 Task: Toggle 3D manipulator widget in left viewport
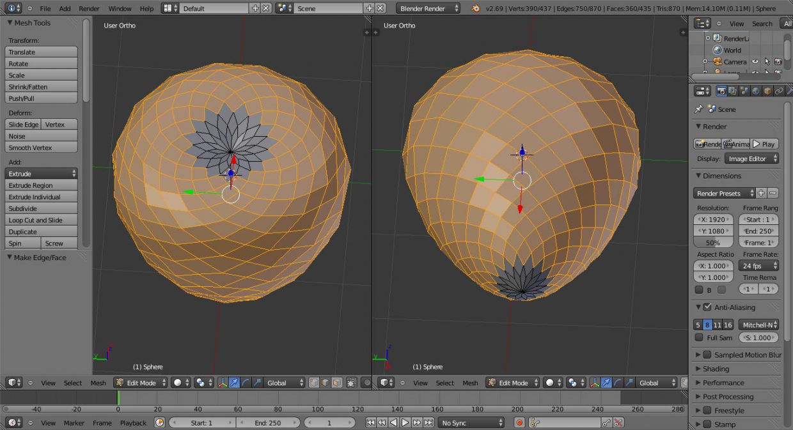tap(223, 383)
